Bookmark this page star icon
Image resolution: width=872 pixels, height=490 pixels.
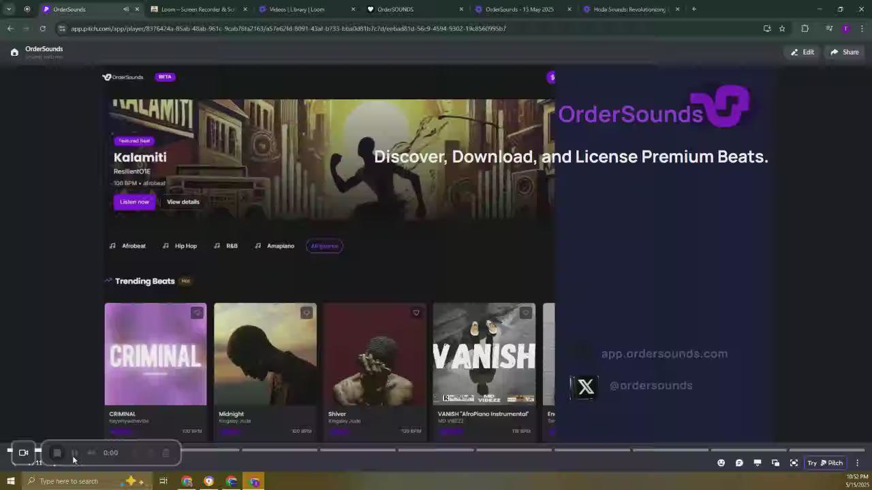click(x=782, y=29)
